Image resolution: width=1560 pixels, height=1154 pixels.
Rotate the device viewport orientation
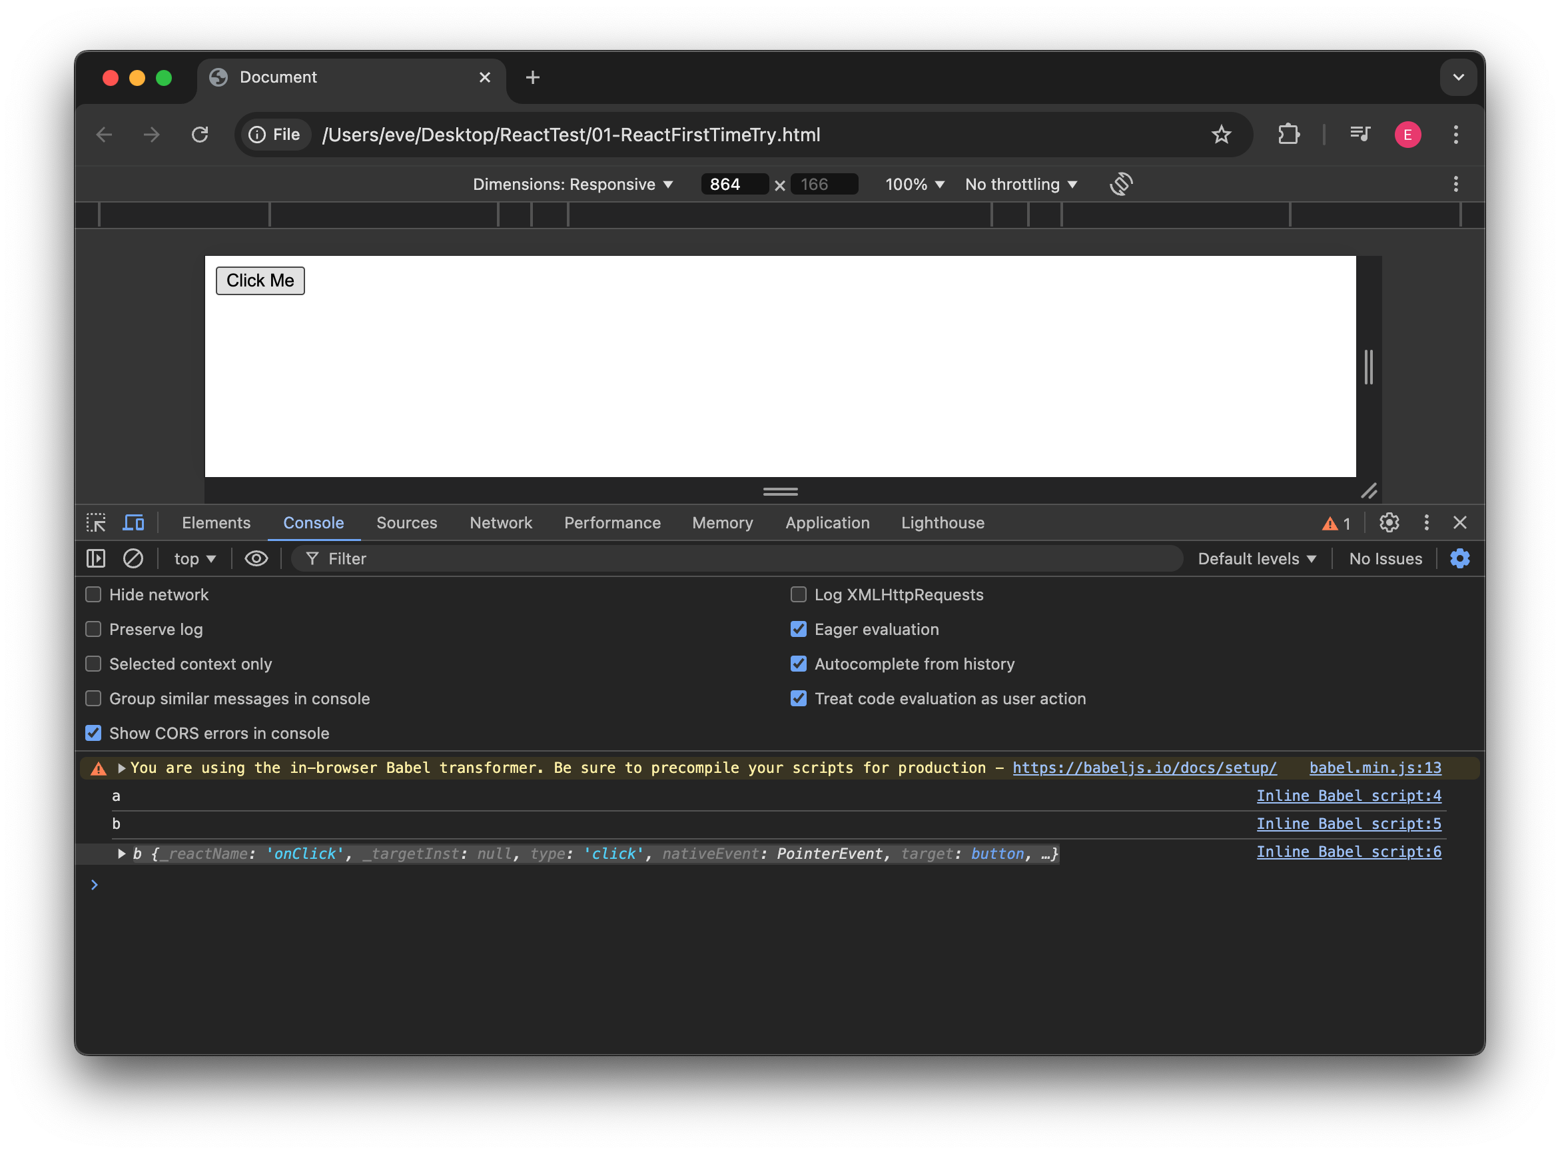1120,184
